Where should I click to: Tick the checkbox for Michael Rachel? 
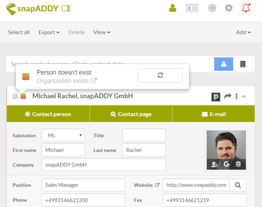(15, 96)
